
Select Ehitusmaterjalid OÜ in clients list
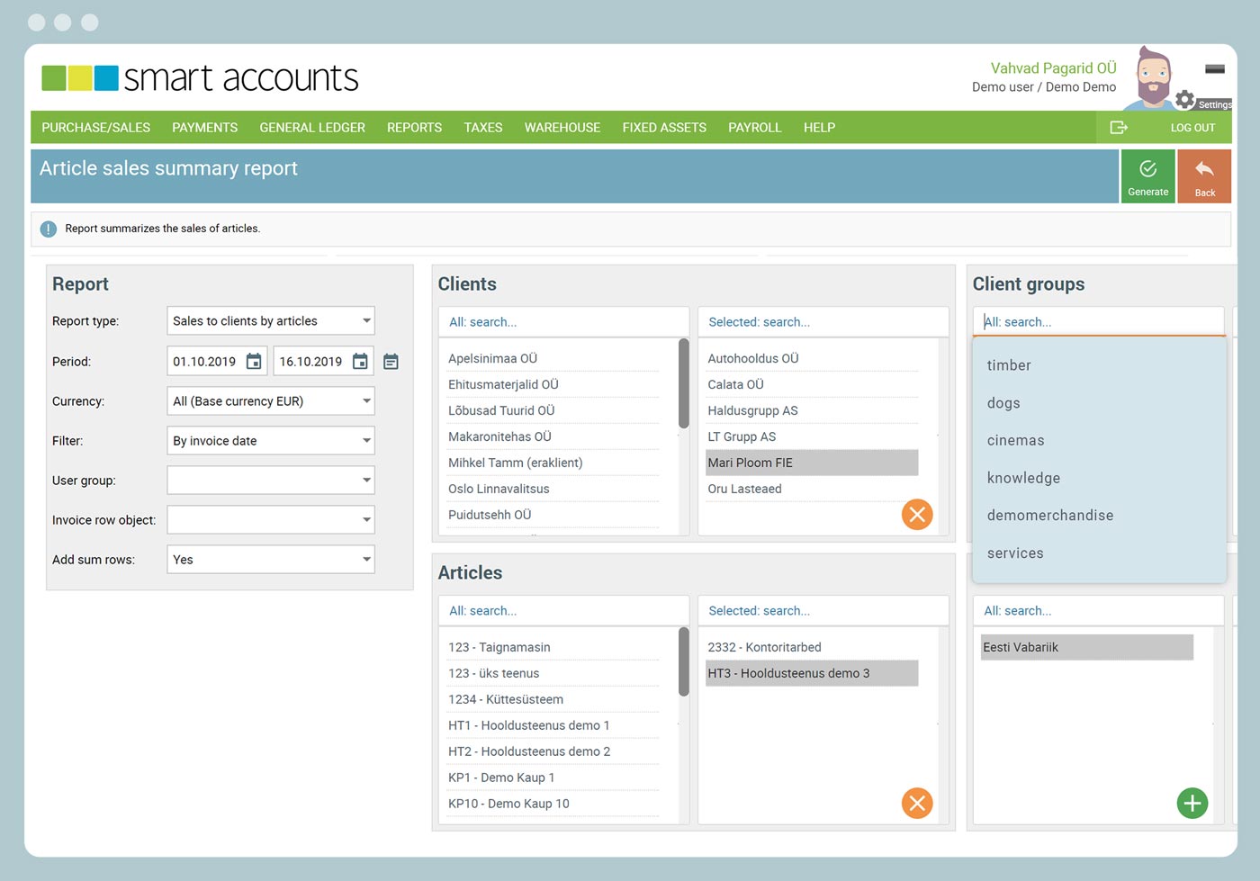pyautogui.click(x=553, y=384)
